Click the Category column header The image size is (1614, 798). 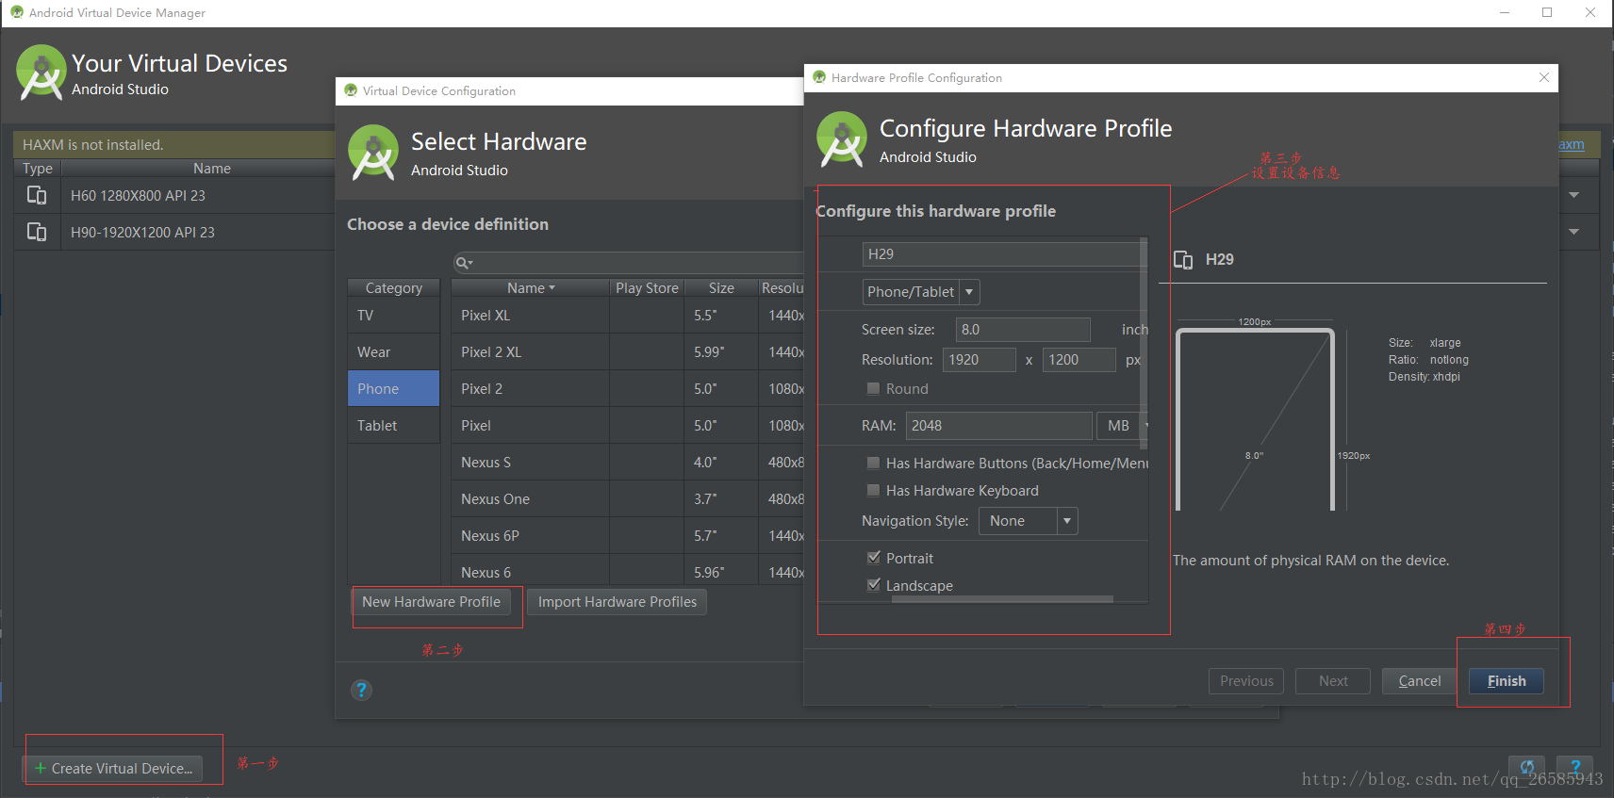[394, 287]
